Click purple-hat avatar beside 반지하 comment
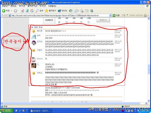 [x=34, y=43]
